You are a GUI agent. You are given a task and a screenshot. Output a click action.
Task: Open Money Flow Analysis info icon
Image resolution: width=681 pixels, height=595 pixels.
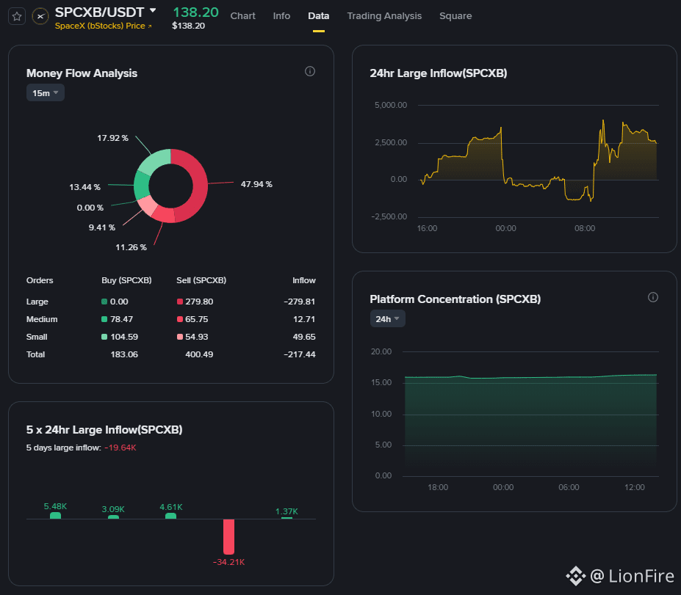(x=310, y=71)
